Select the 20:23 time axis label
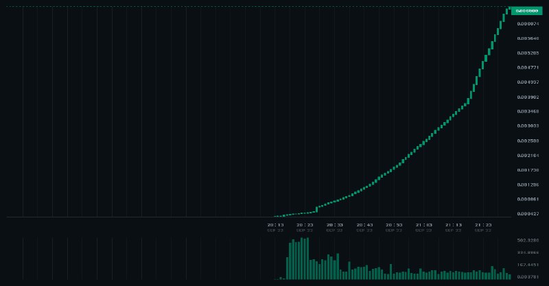 point(305,225)
